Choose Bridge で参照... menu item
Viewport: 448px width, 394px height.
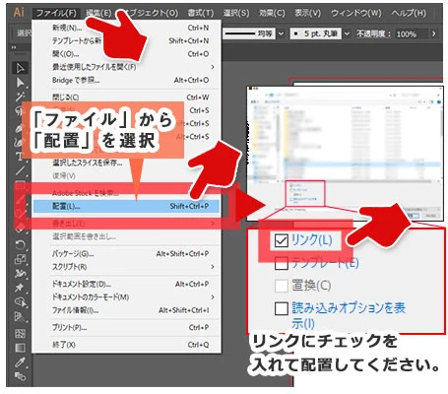tap(126, 80)
